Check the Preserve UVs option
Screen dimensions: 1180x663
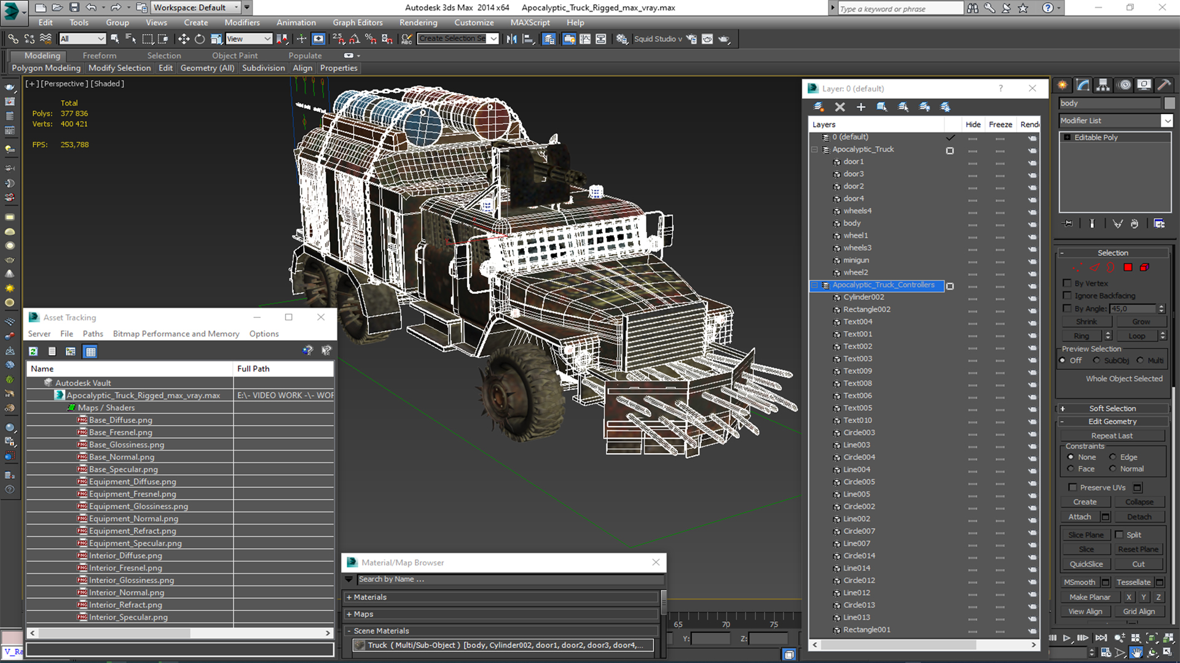tap(1073, 487)
